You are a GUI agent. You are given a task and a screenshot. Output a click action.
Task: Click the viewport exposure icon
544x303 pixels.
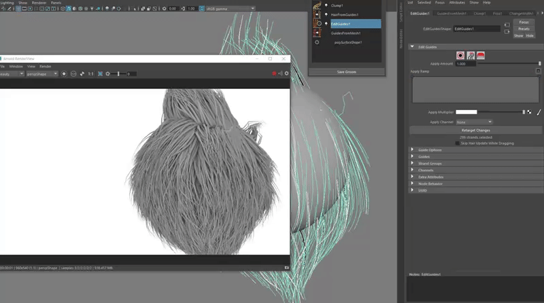click(x=164, y=8)
